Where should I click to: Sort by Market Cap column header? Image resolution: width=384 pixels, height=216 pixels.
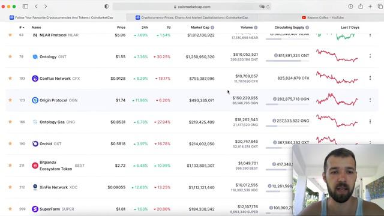pyautogui.click(x=200, y=28)
